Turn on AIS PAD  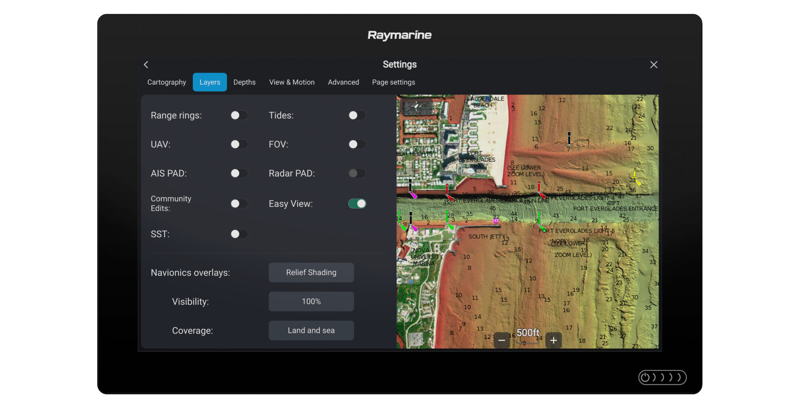(239, 173)
